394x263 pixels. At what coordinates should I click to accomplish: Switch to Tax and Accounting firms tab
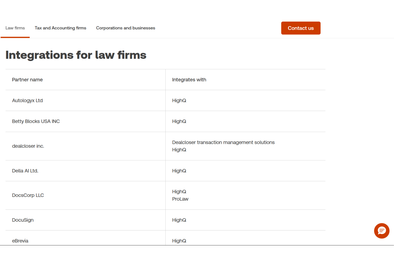[x=60, y=28]
